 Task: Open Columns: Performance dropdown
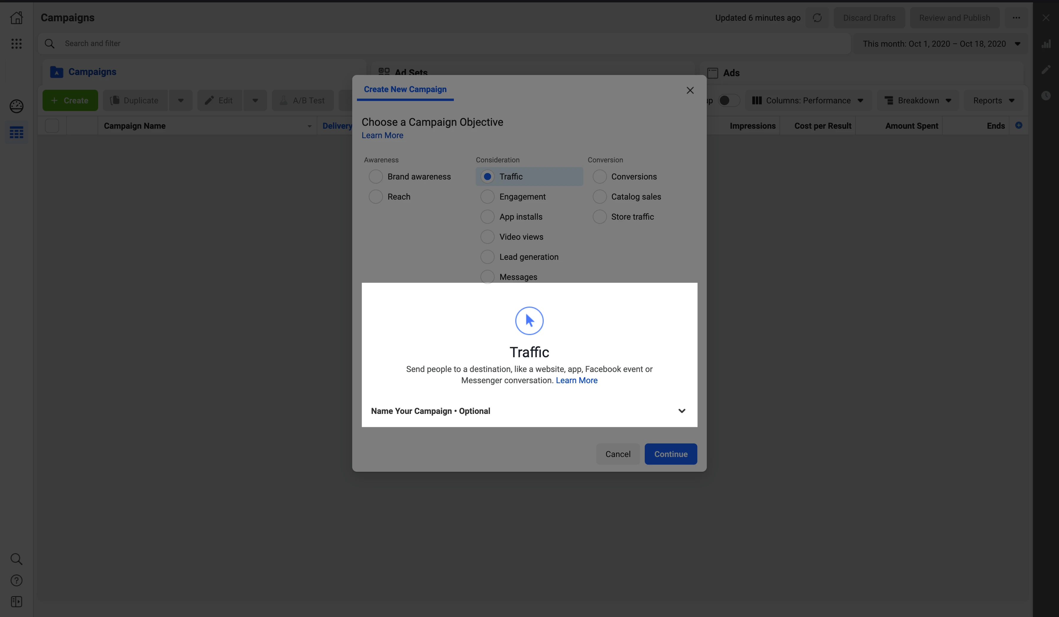(x=808, y=101)
